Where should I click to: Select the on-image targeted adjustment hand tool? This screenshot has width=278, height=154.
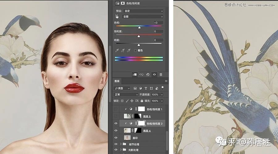pos(117,16)
